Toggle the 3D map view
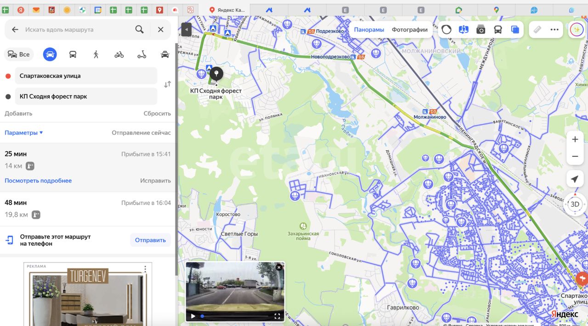This screenshot has height=326, width=588. (x=575, y=204)
